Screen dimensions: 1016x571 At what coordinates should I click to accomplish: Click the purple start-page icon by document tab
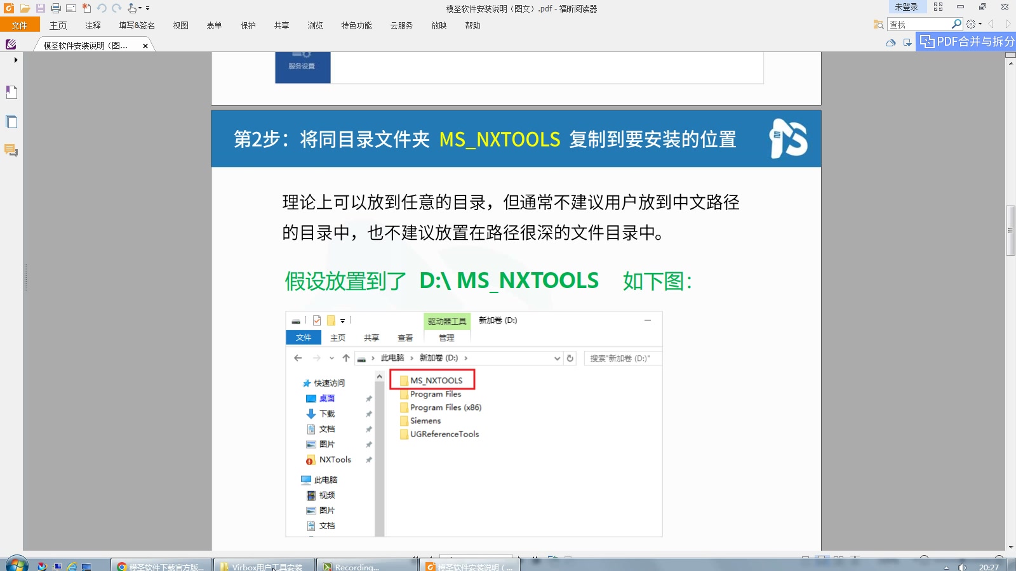[x=11, y=44]
